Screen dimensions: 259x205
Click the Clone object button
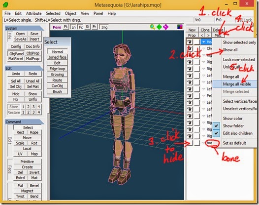pyautogui.click(x=205, y=30)
